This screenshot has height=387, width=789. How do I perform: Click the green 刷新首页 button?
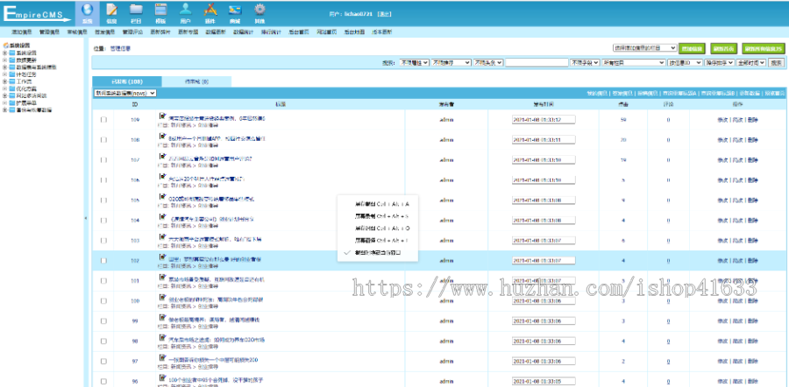(x=722, y=48)
